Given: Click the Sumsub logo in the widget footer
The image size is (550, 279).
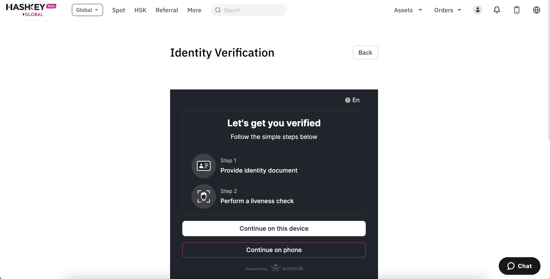Looking at the screenshot, I should 287,268.
